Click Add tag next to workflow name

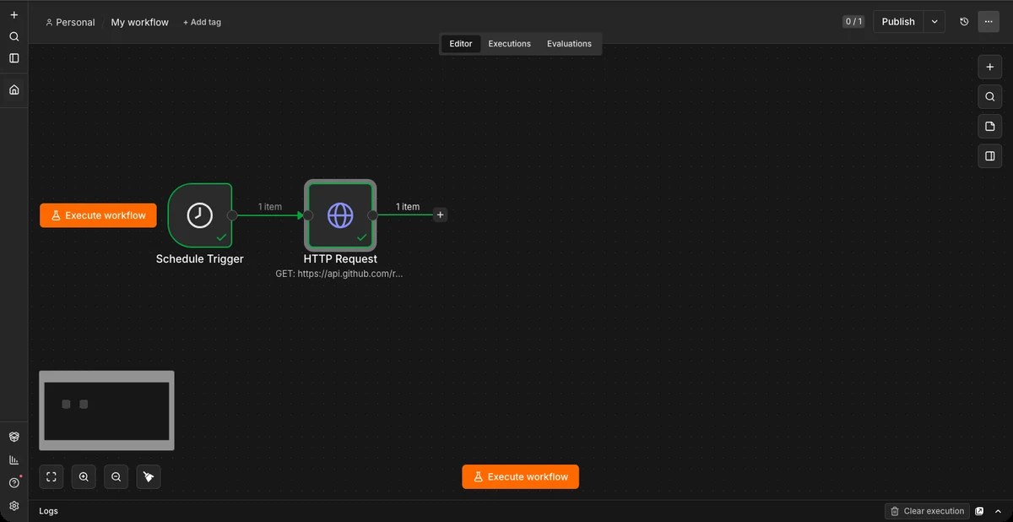click(202, 22)
